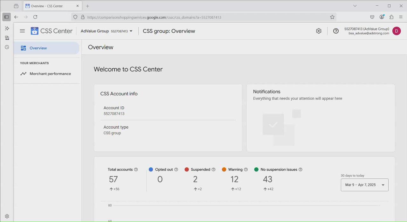407x222 pixels.
Task: Bookmark this page with the star
Action: click(x=332, y=17)
